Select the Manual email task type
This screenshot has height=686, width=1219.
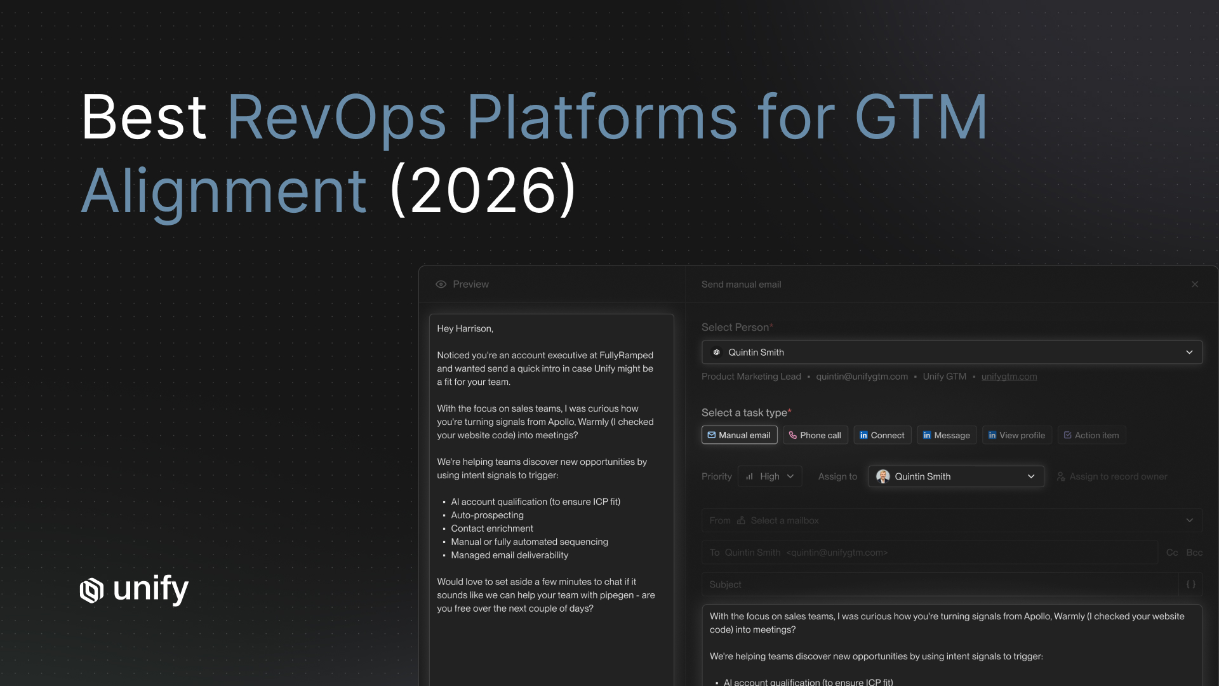[739, 435]
